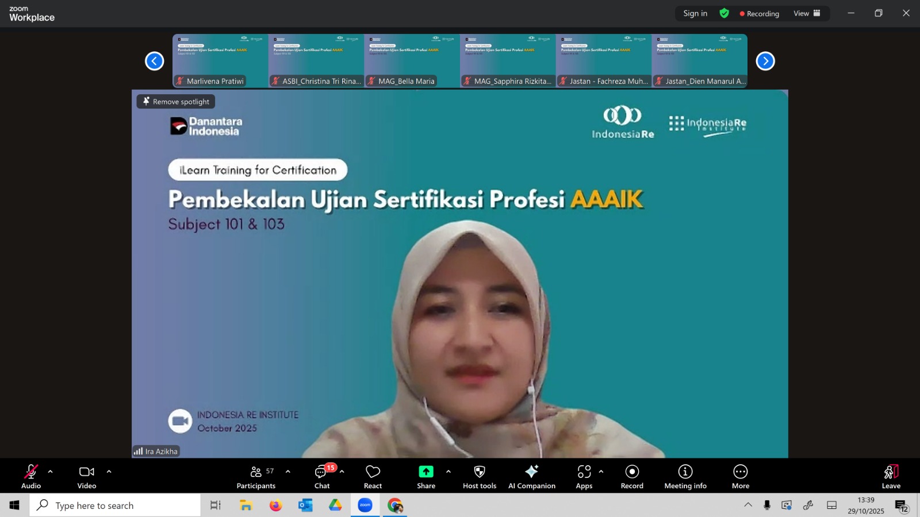Toggle the Video camera on or off
Image resolution: width=920 pixels, height=517 pixels.
(x=87, y=476)
